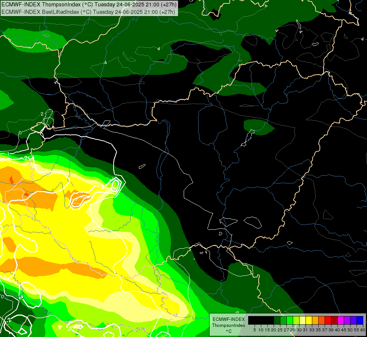
Task: Pick the medium green 25–27 legend swatch
Action: (x=283, y=320)
